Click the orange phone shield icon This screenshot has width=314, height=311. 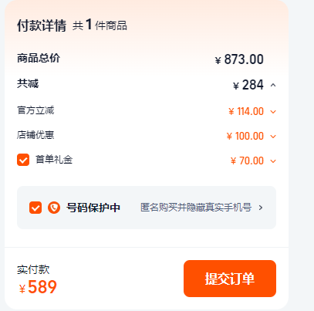pos(54,208)
